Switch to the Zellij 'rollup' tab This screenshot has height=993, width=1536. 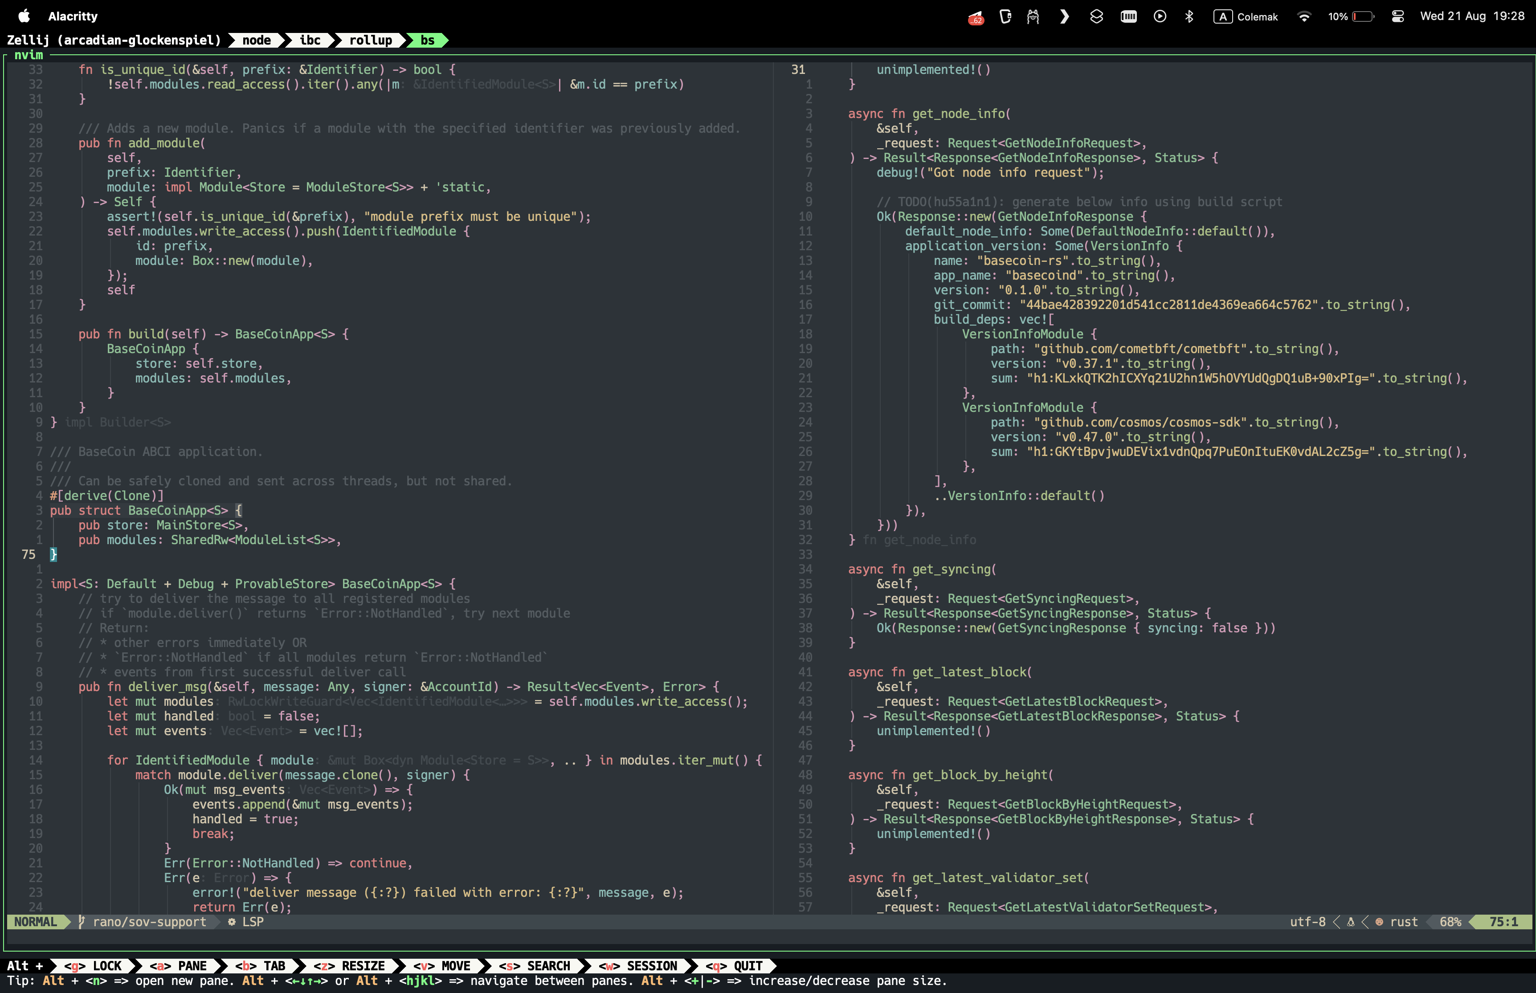[370, 40]
